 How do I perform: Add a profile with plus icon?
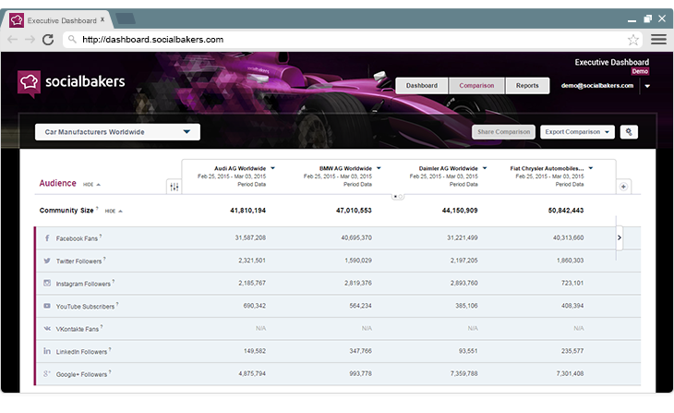pos(624,187)
